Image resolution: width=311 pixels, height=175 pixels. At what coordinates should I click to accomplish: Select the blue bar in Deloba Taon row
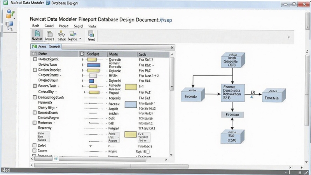click(x=94, y=65)
